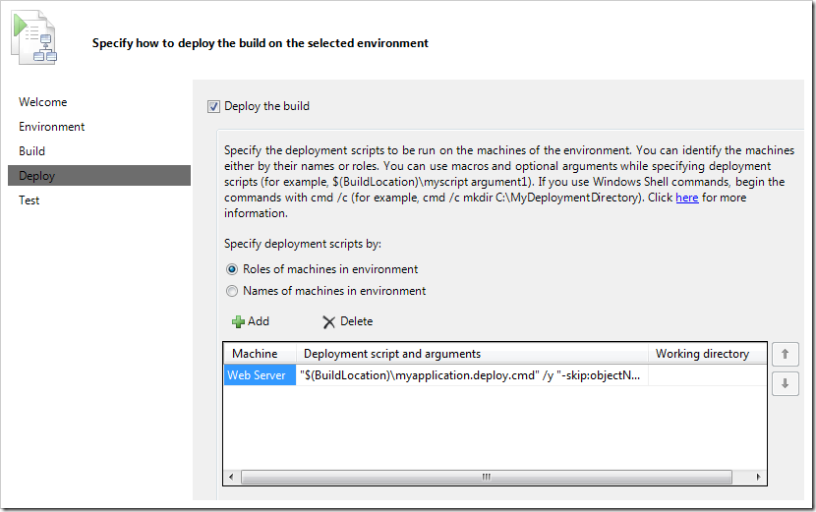Click the myapplication.deploy.cmd script cell
Image resolution: width=816 pixels, height=512 pixels.
[x=472, y=375]
